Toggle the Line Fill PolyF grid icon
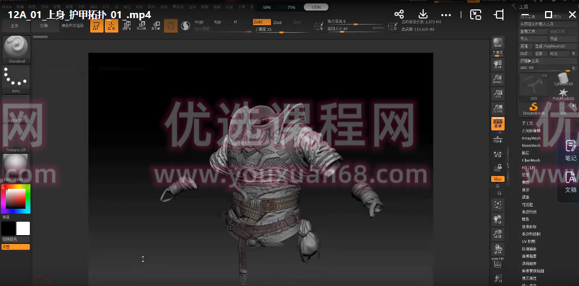The height and width of the screenshot is (286, 579). click(498, 264)
